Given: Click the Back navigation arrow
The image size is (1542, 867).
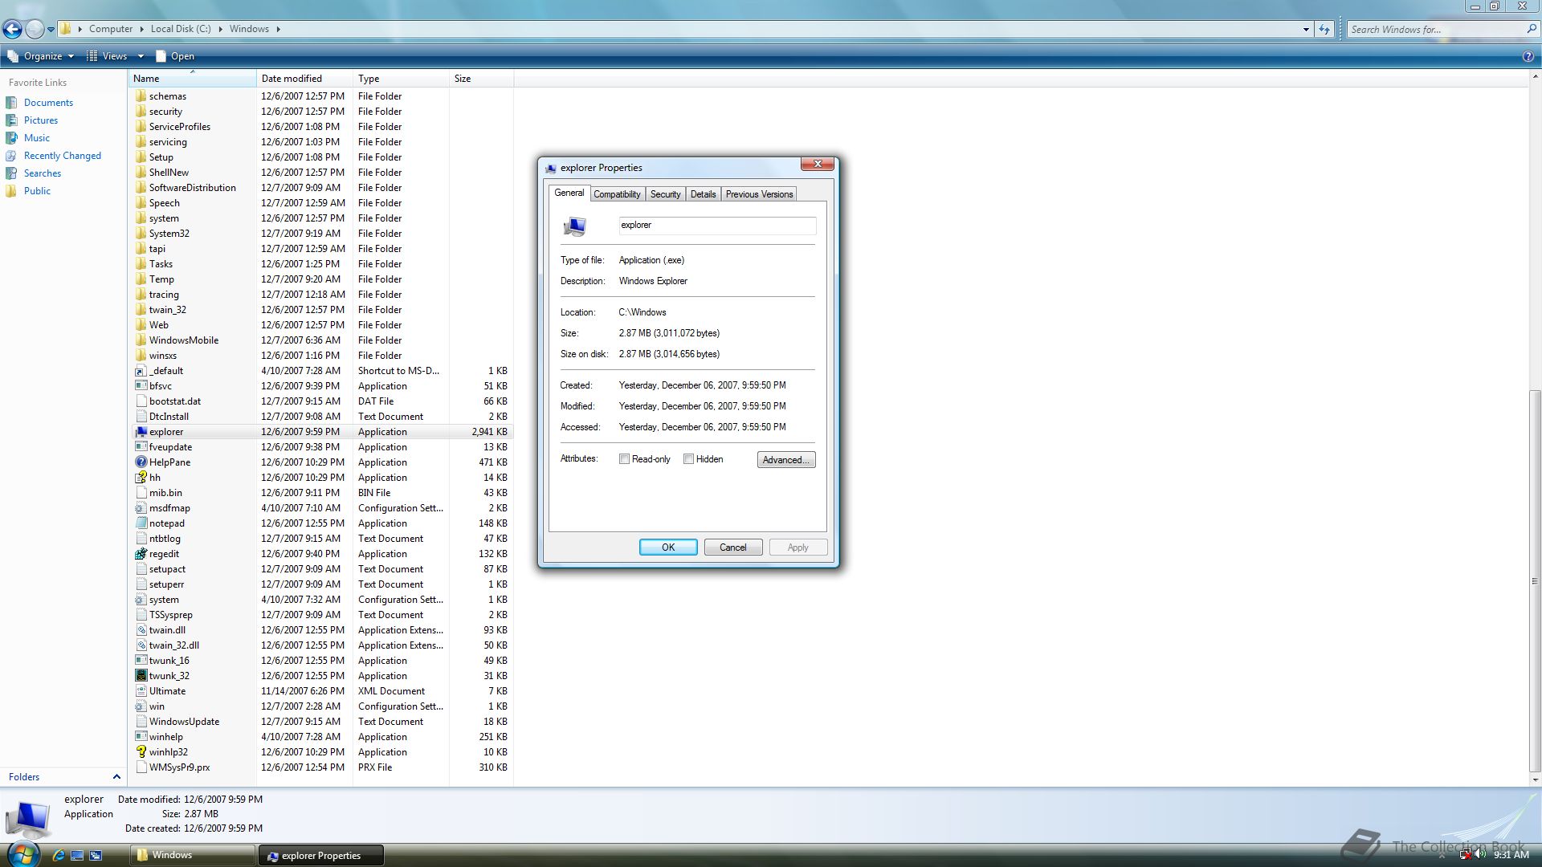Looking at the screenshot, I should [12, 29].
